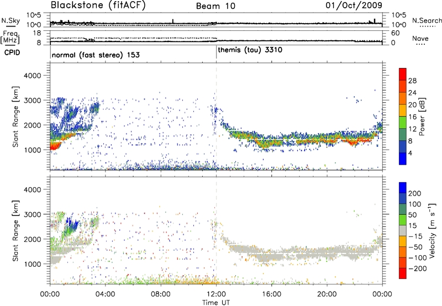Click the blue positive-velocity patch in velocity panel

click(x=73, y=225)
